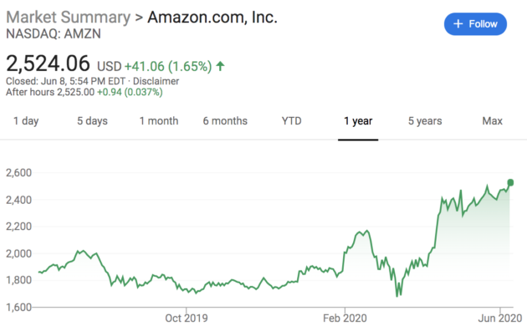Click the plus icon in Follow button
The width and height of the screenshot is (527, 331).
click(458, 24)
